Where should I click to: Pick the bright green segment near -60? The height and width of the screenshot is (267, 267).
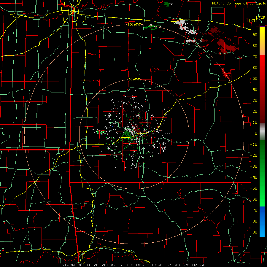tap(262, 199)
